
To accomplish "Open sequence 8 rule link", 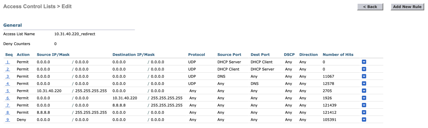I will point(7,112).
